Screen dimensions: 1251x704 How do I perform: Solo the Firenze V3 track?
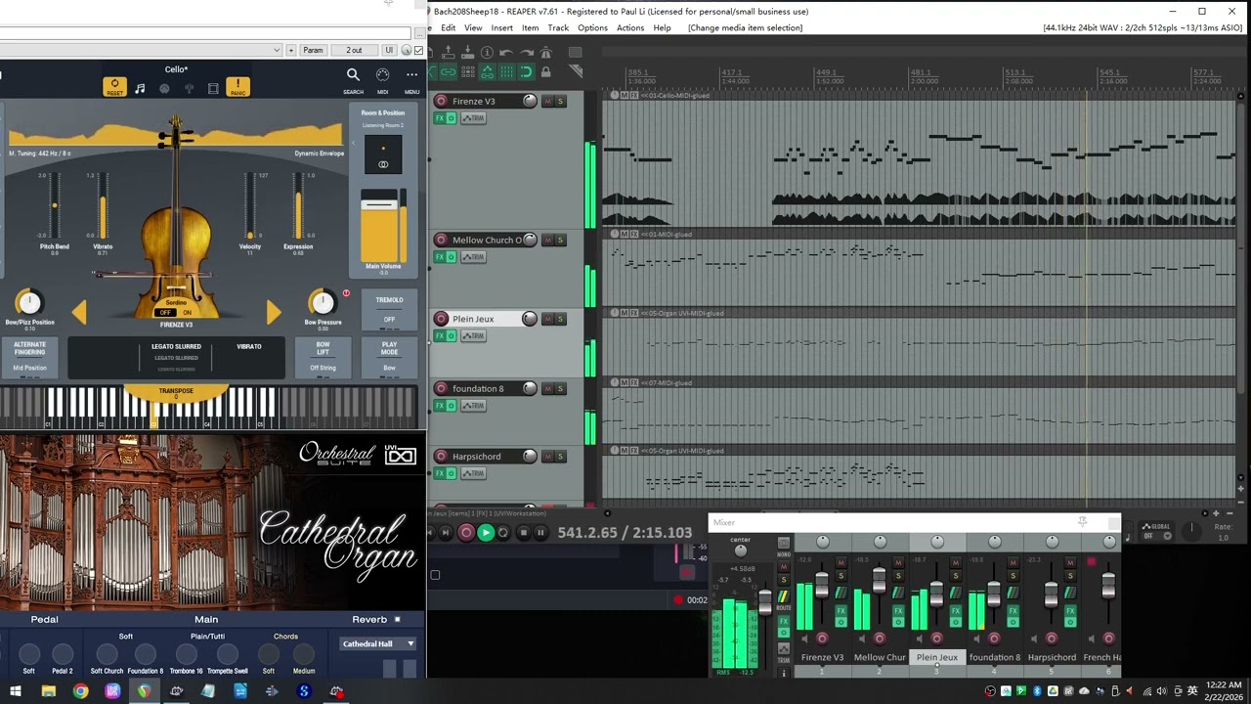click(561, 102)
